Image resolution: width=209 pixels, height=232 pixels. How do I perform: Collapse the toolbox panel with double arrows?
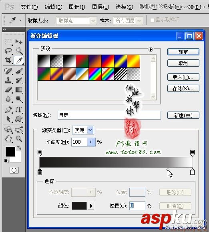coord(5,29)
